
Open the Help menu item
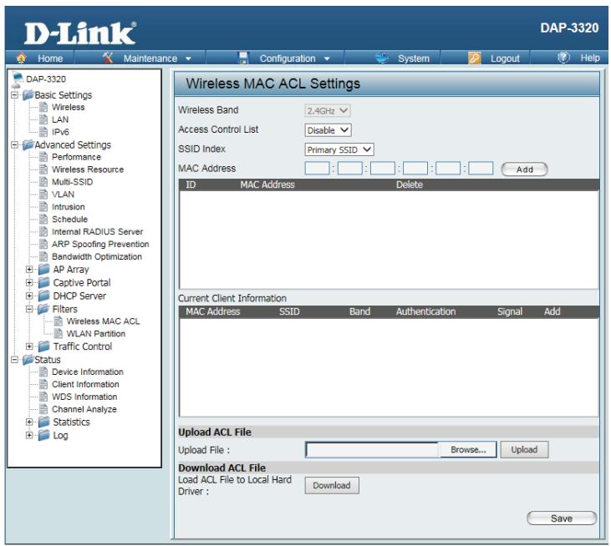[590, 58]
